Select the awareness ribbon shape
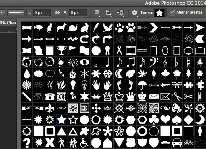 119,50
